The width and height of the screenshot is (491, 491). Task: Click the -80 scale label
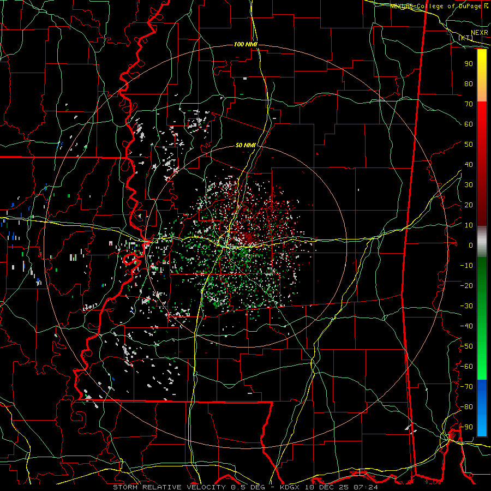pyautogui.click(x=466, y=407)
